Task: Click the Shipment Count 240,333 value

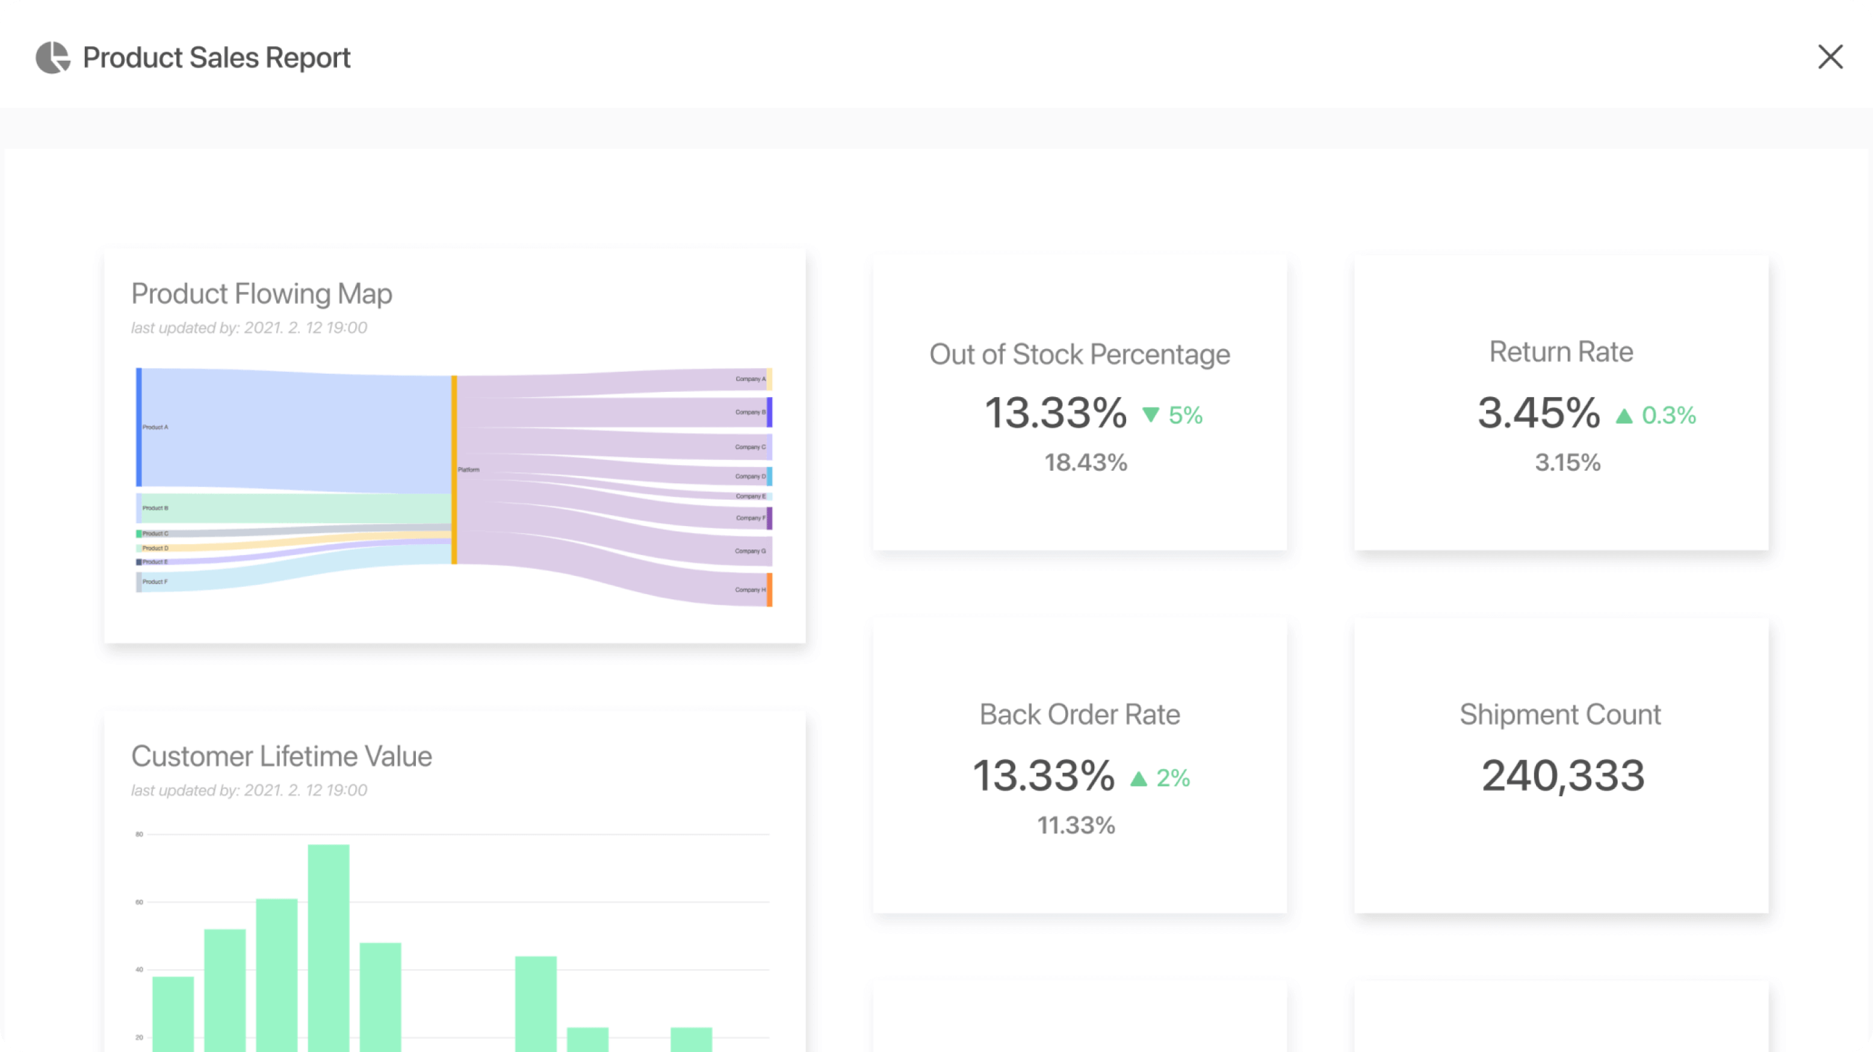Action: (x=1562, y=776)
